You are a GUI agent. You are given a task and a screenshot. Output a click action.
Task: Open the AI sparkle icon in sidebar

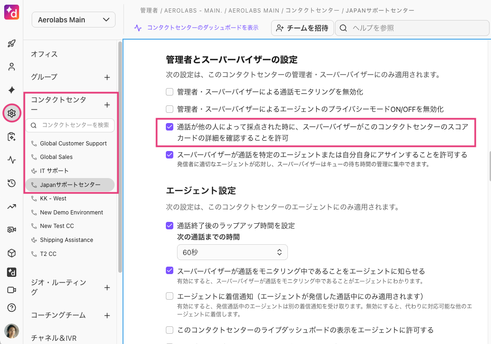coord(12,90)
